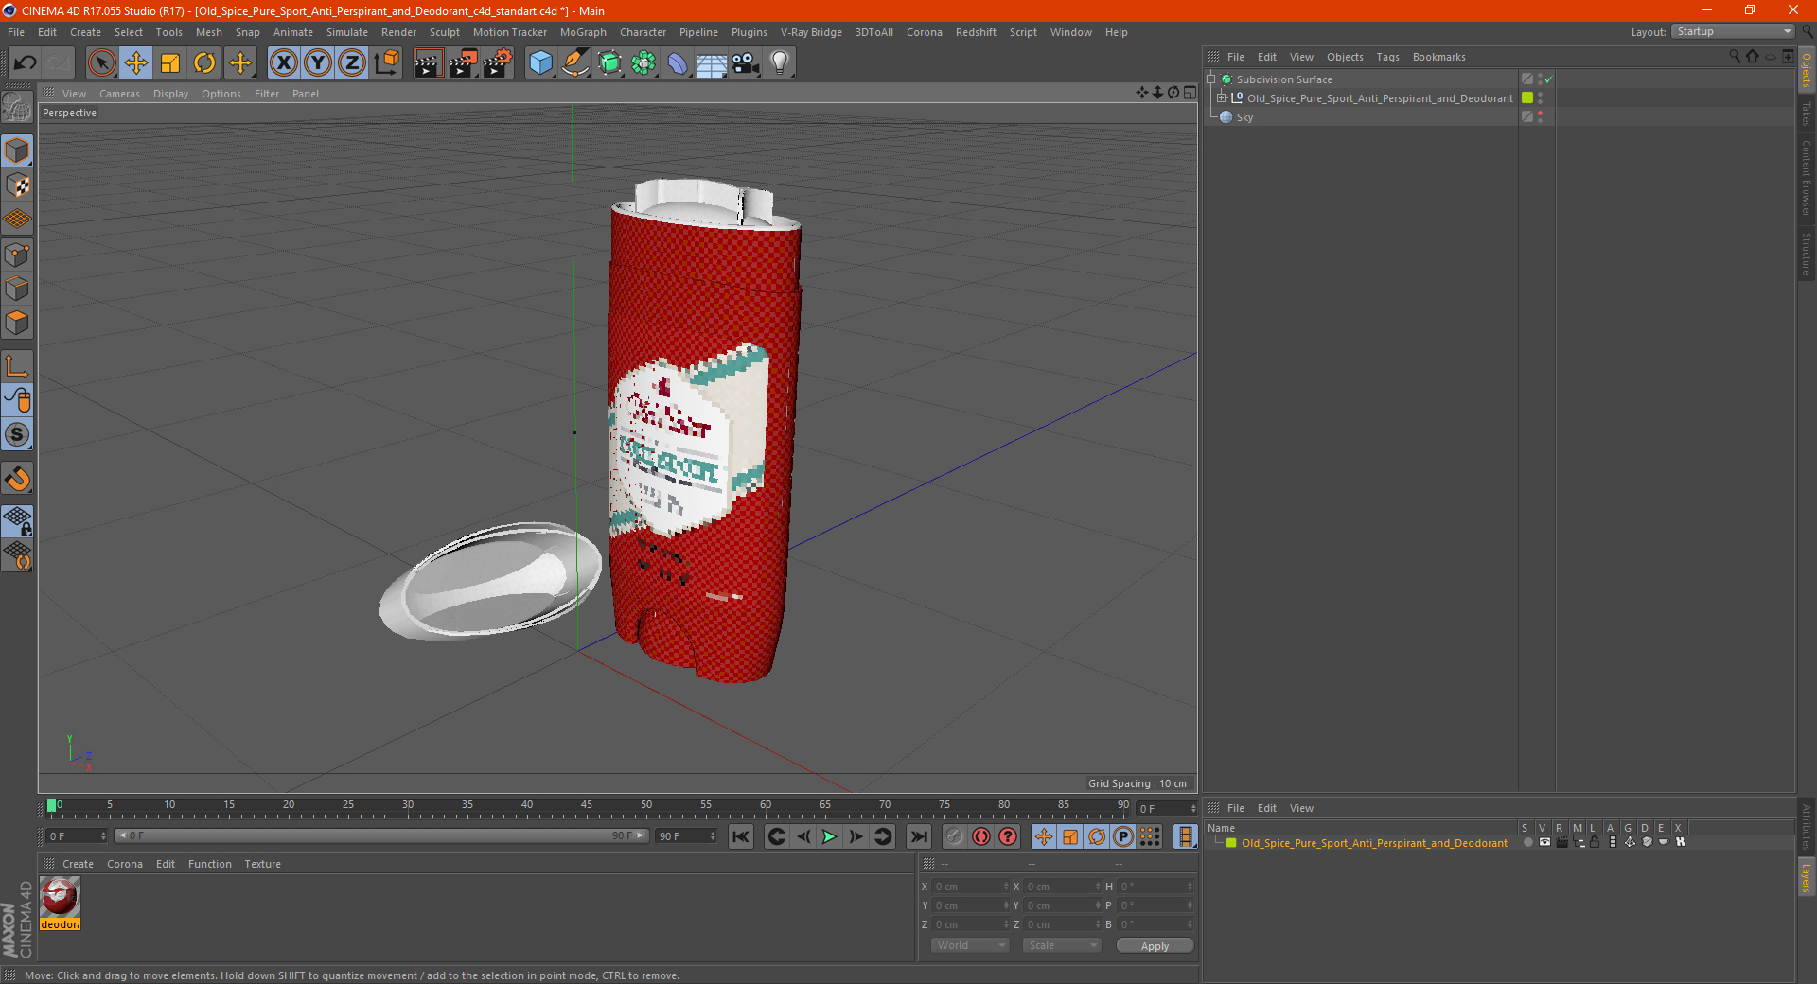Select the deodorant material thumbnail

point(61,897)
